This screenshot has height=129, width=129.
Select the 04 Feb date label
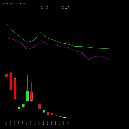pyautogui.click(x=27, y=123)
